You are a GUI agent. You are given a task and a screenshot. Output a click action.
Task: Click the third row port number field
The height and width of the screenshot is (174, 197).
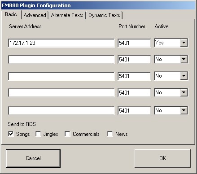[134, 76]
